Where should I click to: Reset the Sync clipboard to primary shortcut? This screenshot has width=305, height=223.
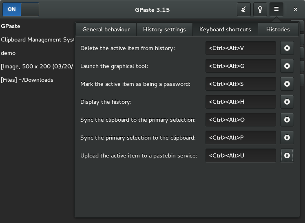point(287,120)
